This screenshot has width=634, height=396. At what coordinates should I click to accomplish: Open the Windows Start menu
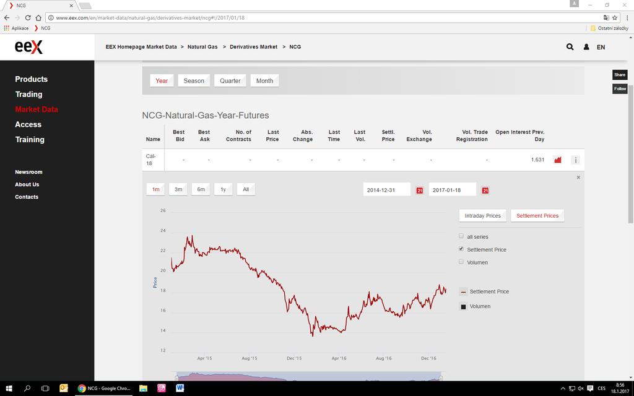9,389
